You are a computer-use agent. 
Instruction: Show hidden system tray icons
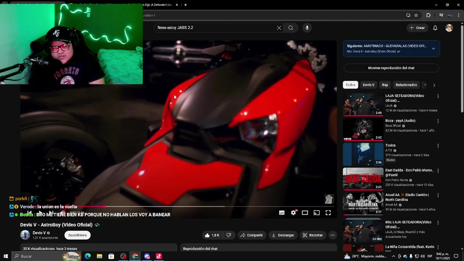pyautogui.click(x=394, y=256)
